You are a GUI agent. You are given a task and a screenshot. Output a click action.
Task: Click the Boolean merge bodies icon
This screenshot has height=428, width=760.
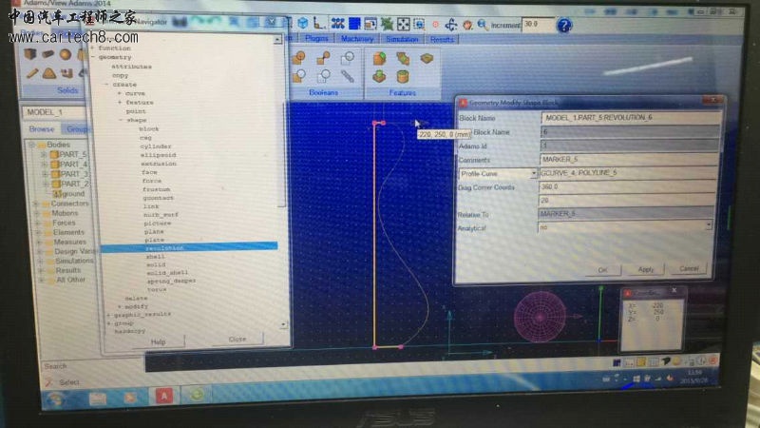tap(323, 58)
